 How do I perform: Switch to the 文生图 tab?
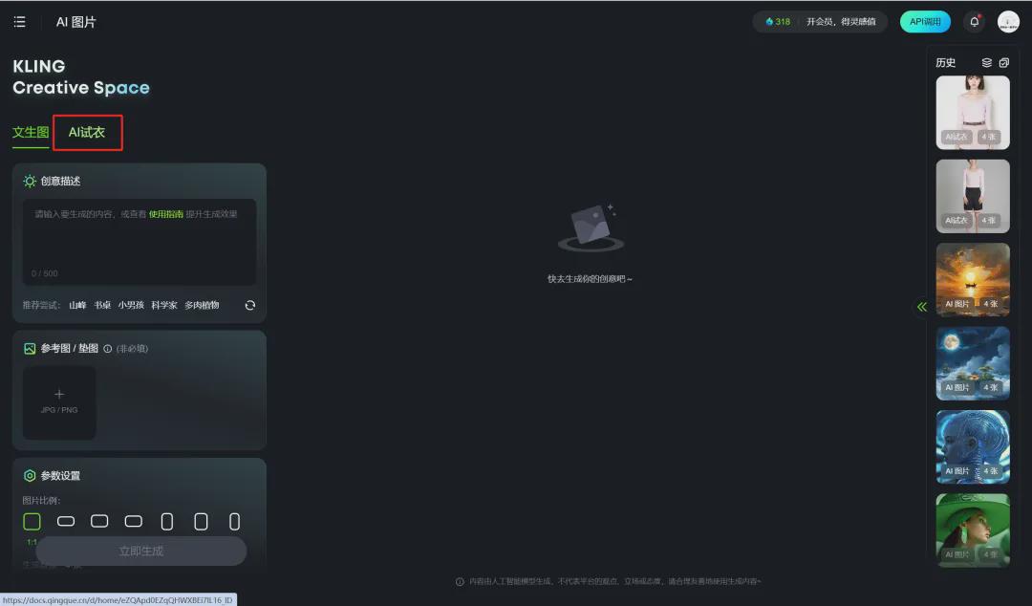coord(31,133)
